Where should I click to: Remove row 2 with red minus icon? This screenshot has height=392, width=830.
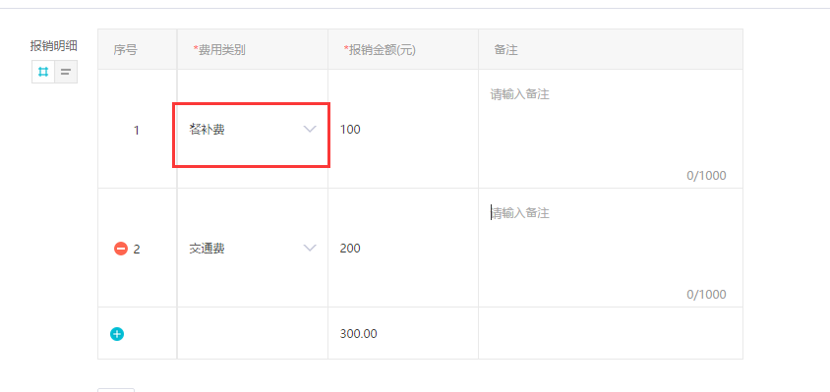(x=121, y=249)
